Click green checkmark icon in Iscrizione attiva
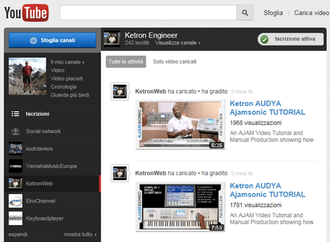 pos(264,40)
